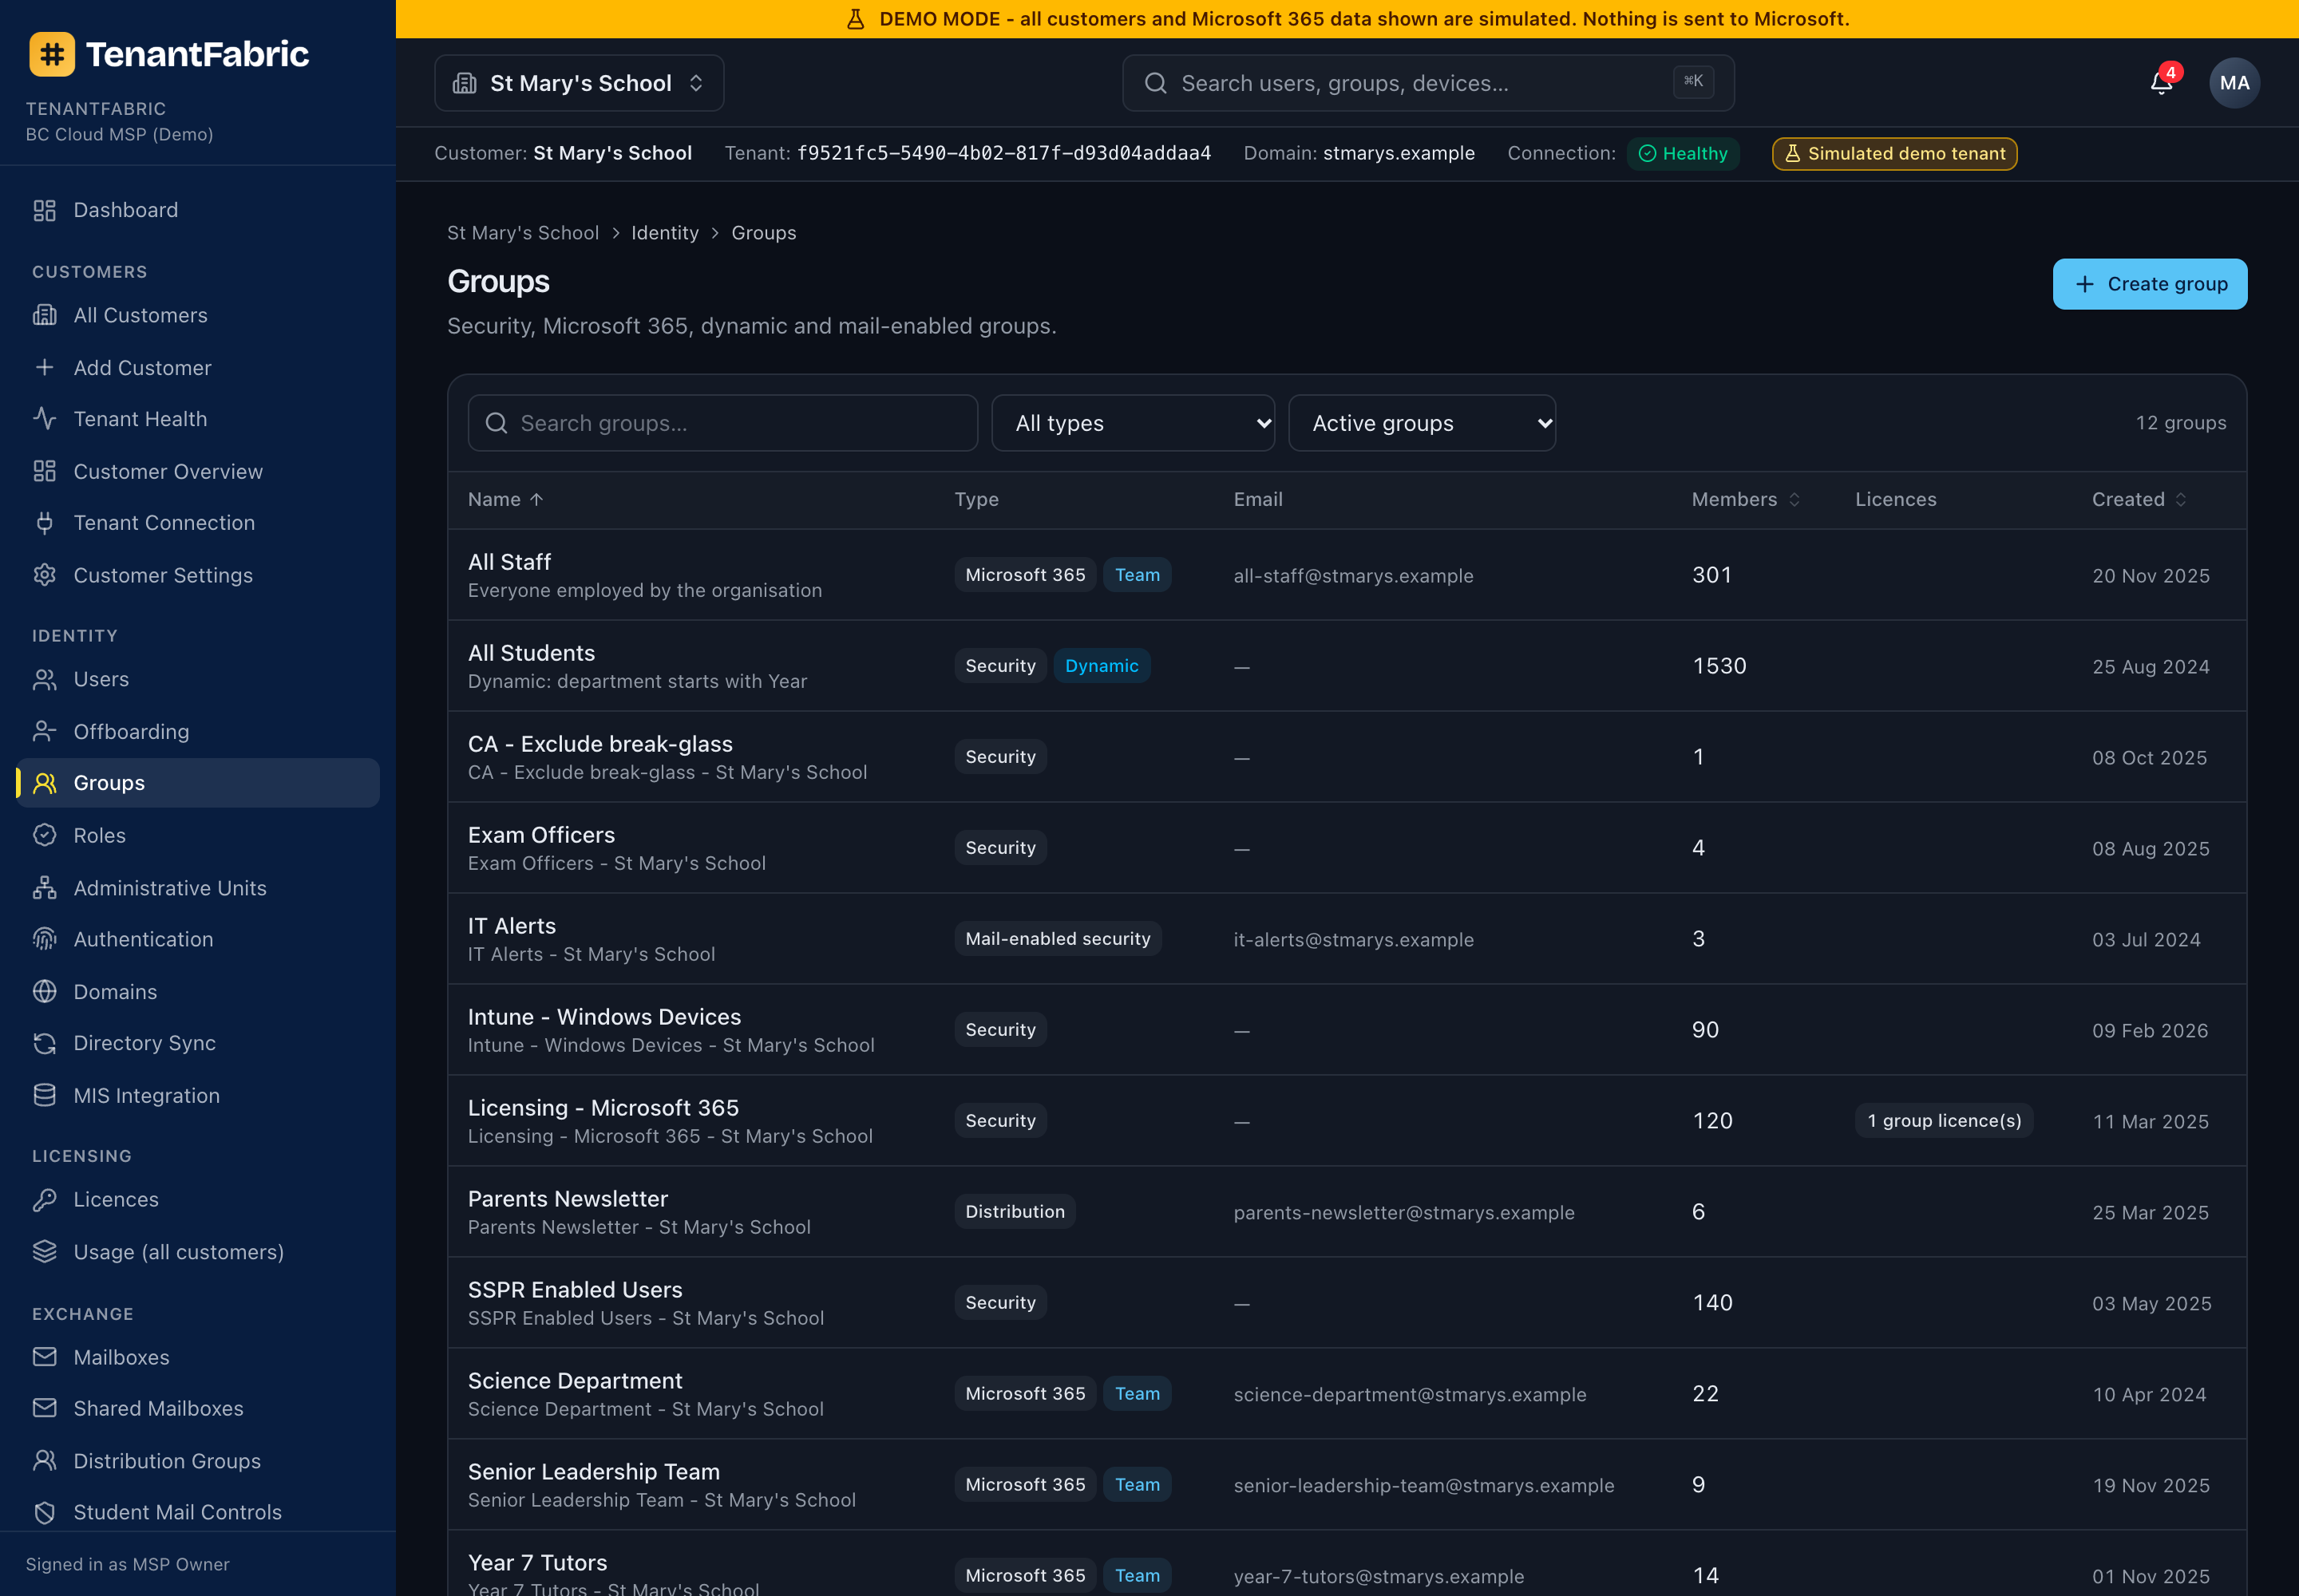
Task: Click the Team tag on Science Department row
Action: (x=1138, y=1394)
